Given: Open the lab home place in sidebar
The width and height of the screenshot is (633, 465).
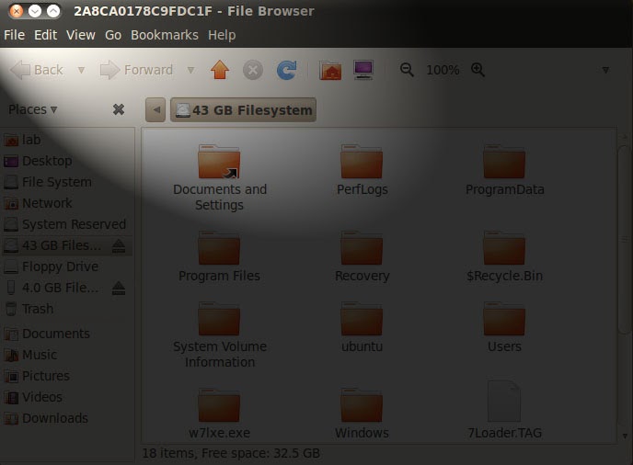Looking at the screenshot, I should (x=67, y=140).
